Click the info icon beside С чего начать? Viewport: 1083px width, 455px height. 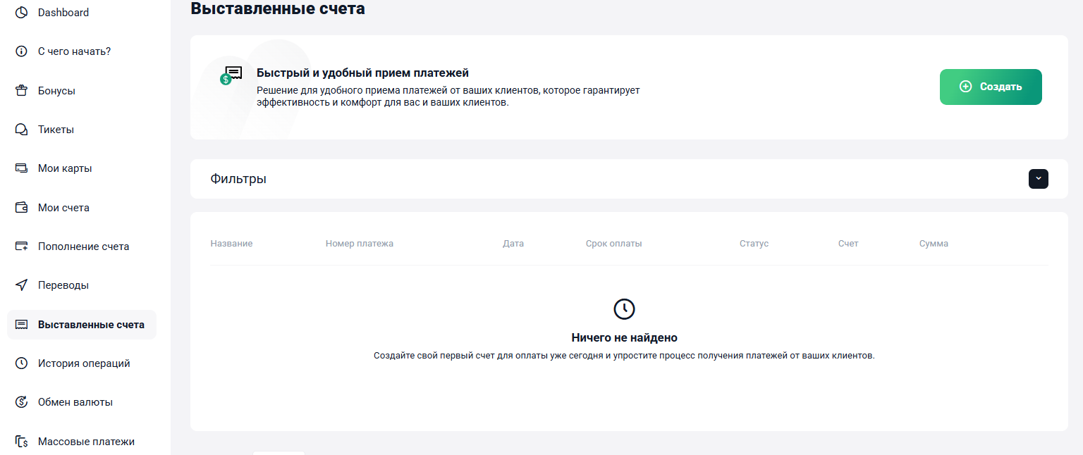click(x=22, y=51)
